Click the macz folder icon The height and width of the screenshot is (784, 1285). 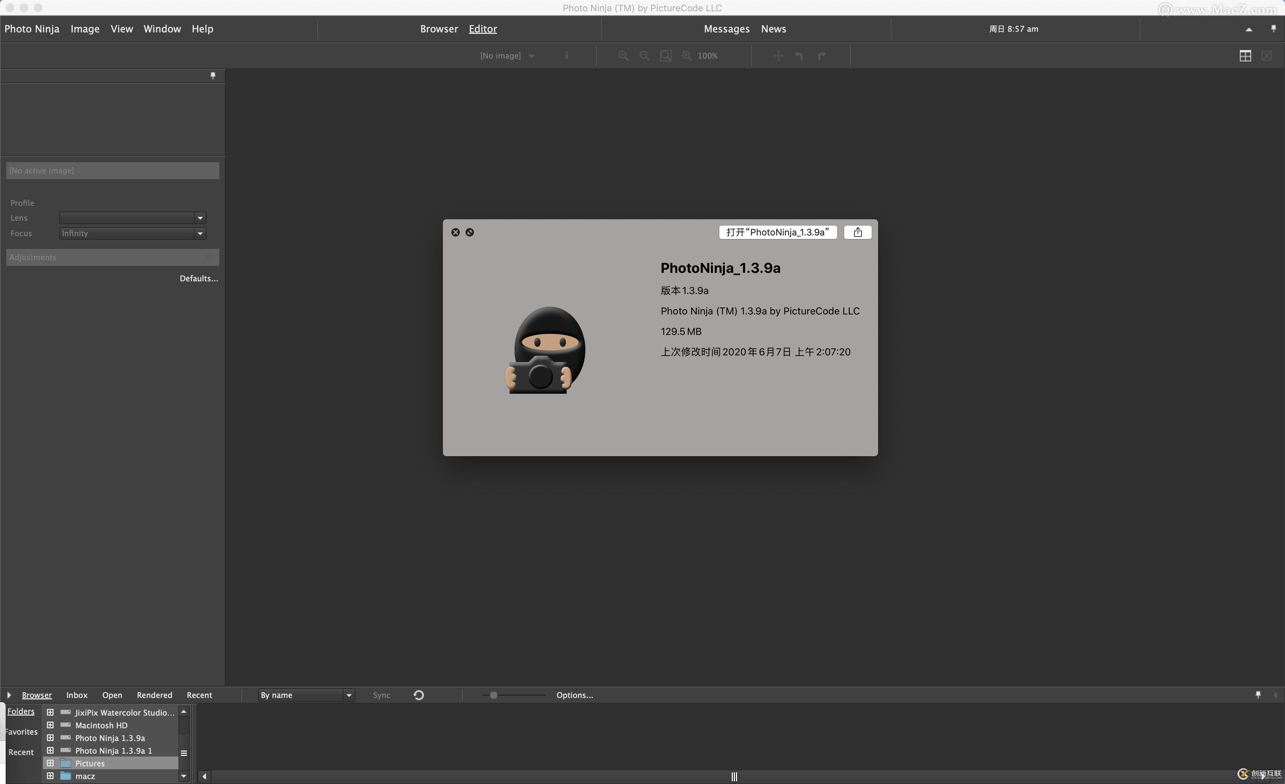pyautogui.click(x=65, y=776)
